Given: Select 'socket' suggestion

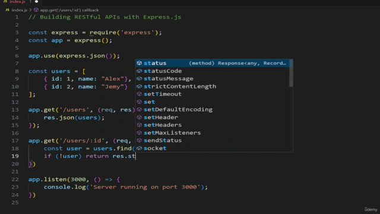Looking at the screenshot, I should 213,148.
